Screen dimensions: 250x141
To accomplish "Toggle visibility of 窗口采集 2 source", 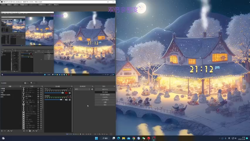I will pos(38,96).
